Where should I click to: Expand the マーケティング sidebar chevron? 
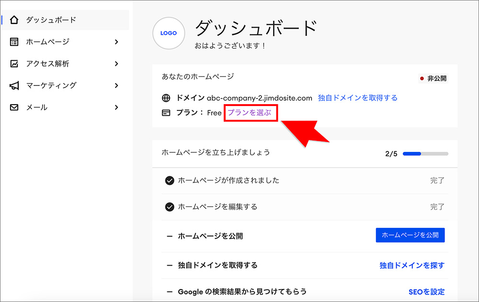tap(116, 86)
